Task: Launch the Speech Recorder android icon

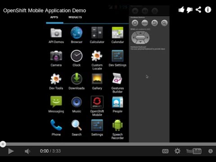Action: pyautogui.click(x=117, y=125)
